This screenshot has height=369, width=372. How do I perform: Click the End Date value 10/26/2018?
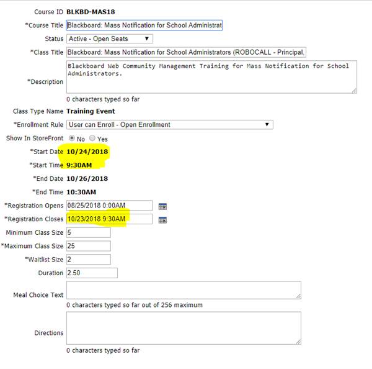(87, 178)
